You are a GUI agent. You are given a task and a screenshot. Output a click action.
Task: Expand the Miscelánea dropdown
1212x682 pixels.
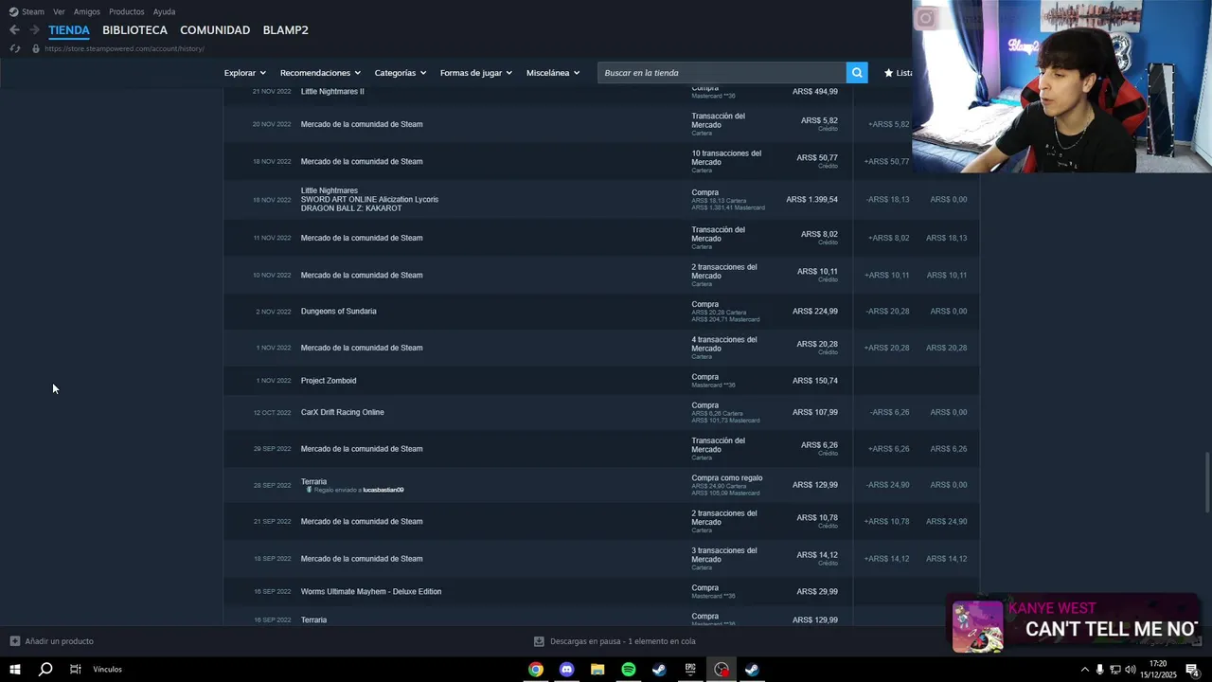tap(552, 73)
